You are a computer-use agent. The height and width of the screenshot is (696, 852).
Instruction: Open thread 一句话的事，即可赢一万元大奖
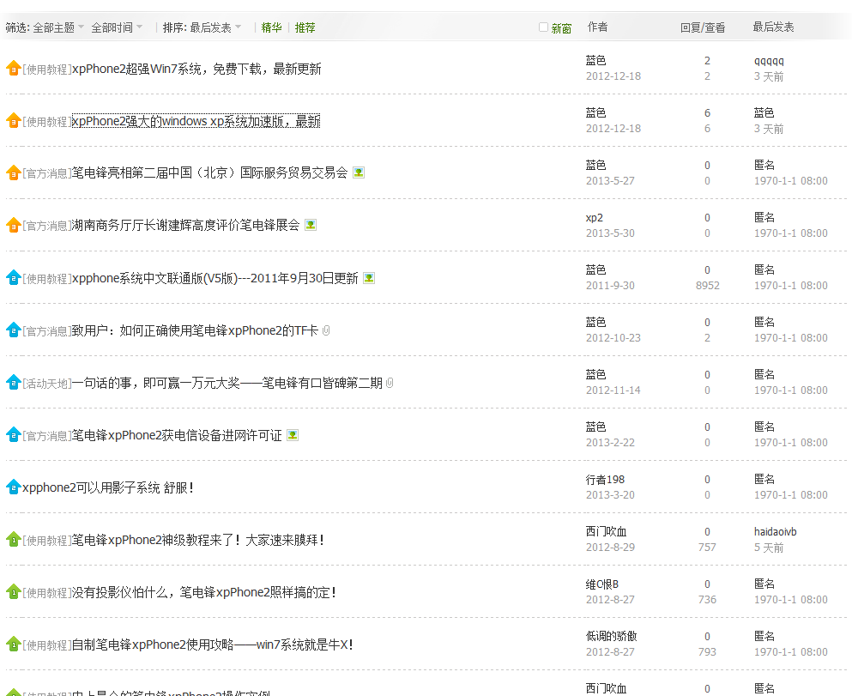click(x=227, y=383)
